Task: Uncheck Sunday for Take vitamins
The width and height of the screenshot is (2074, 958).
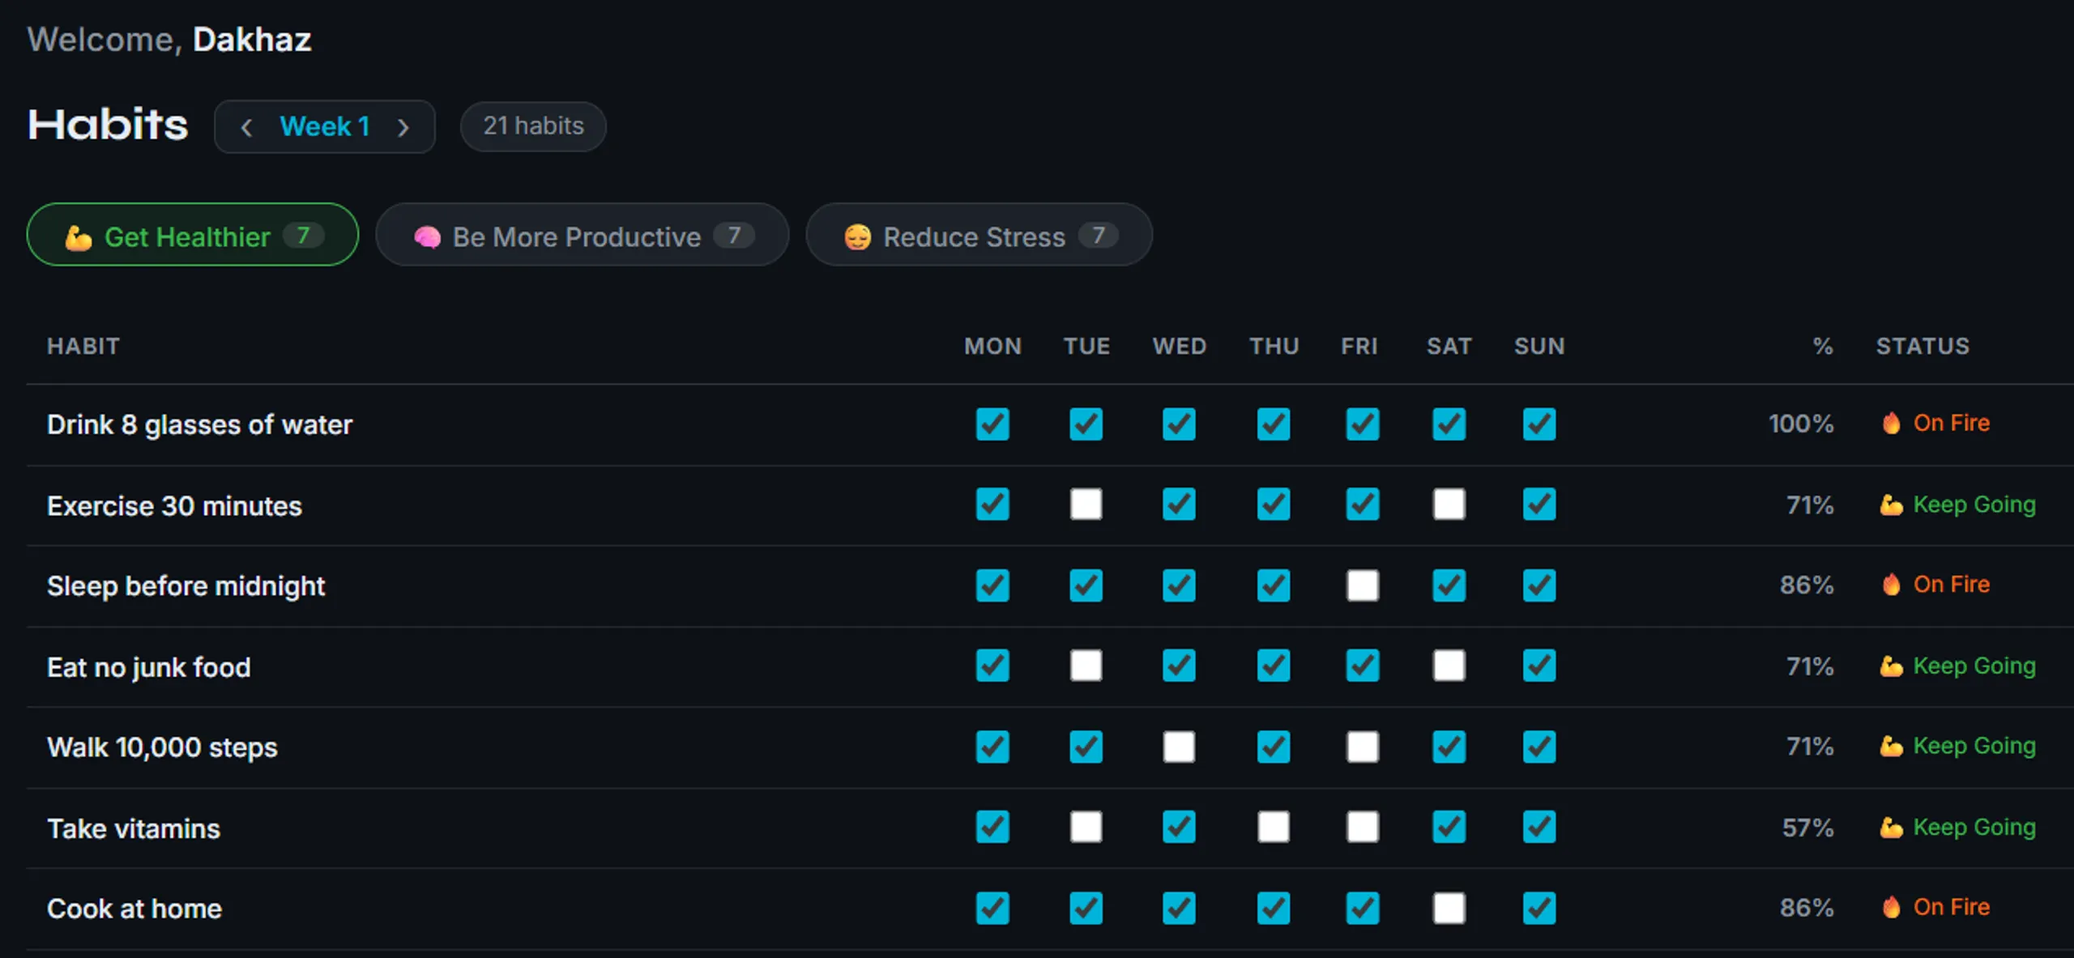Action: (x=1539, y=827)
